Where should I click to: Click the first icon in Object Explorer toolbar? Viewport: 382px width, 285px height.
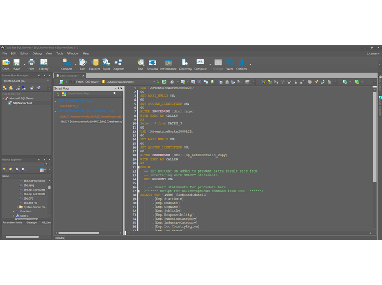(5, 169)
